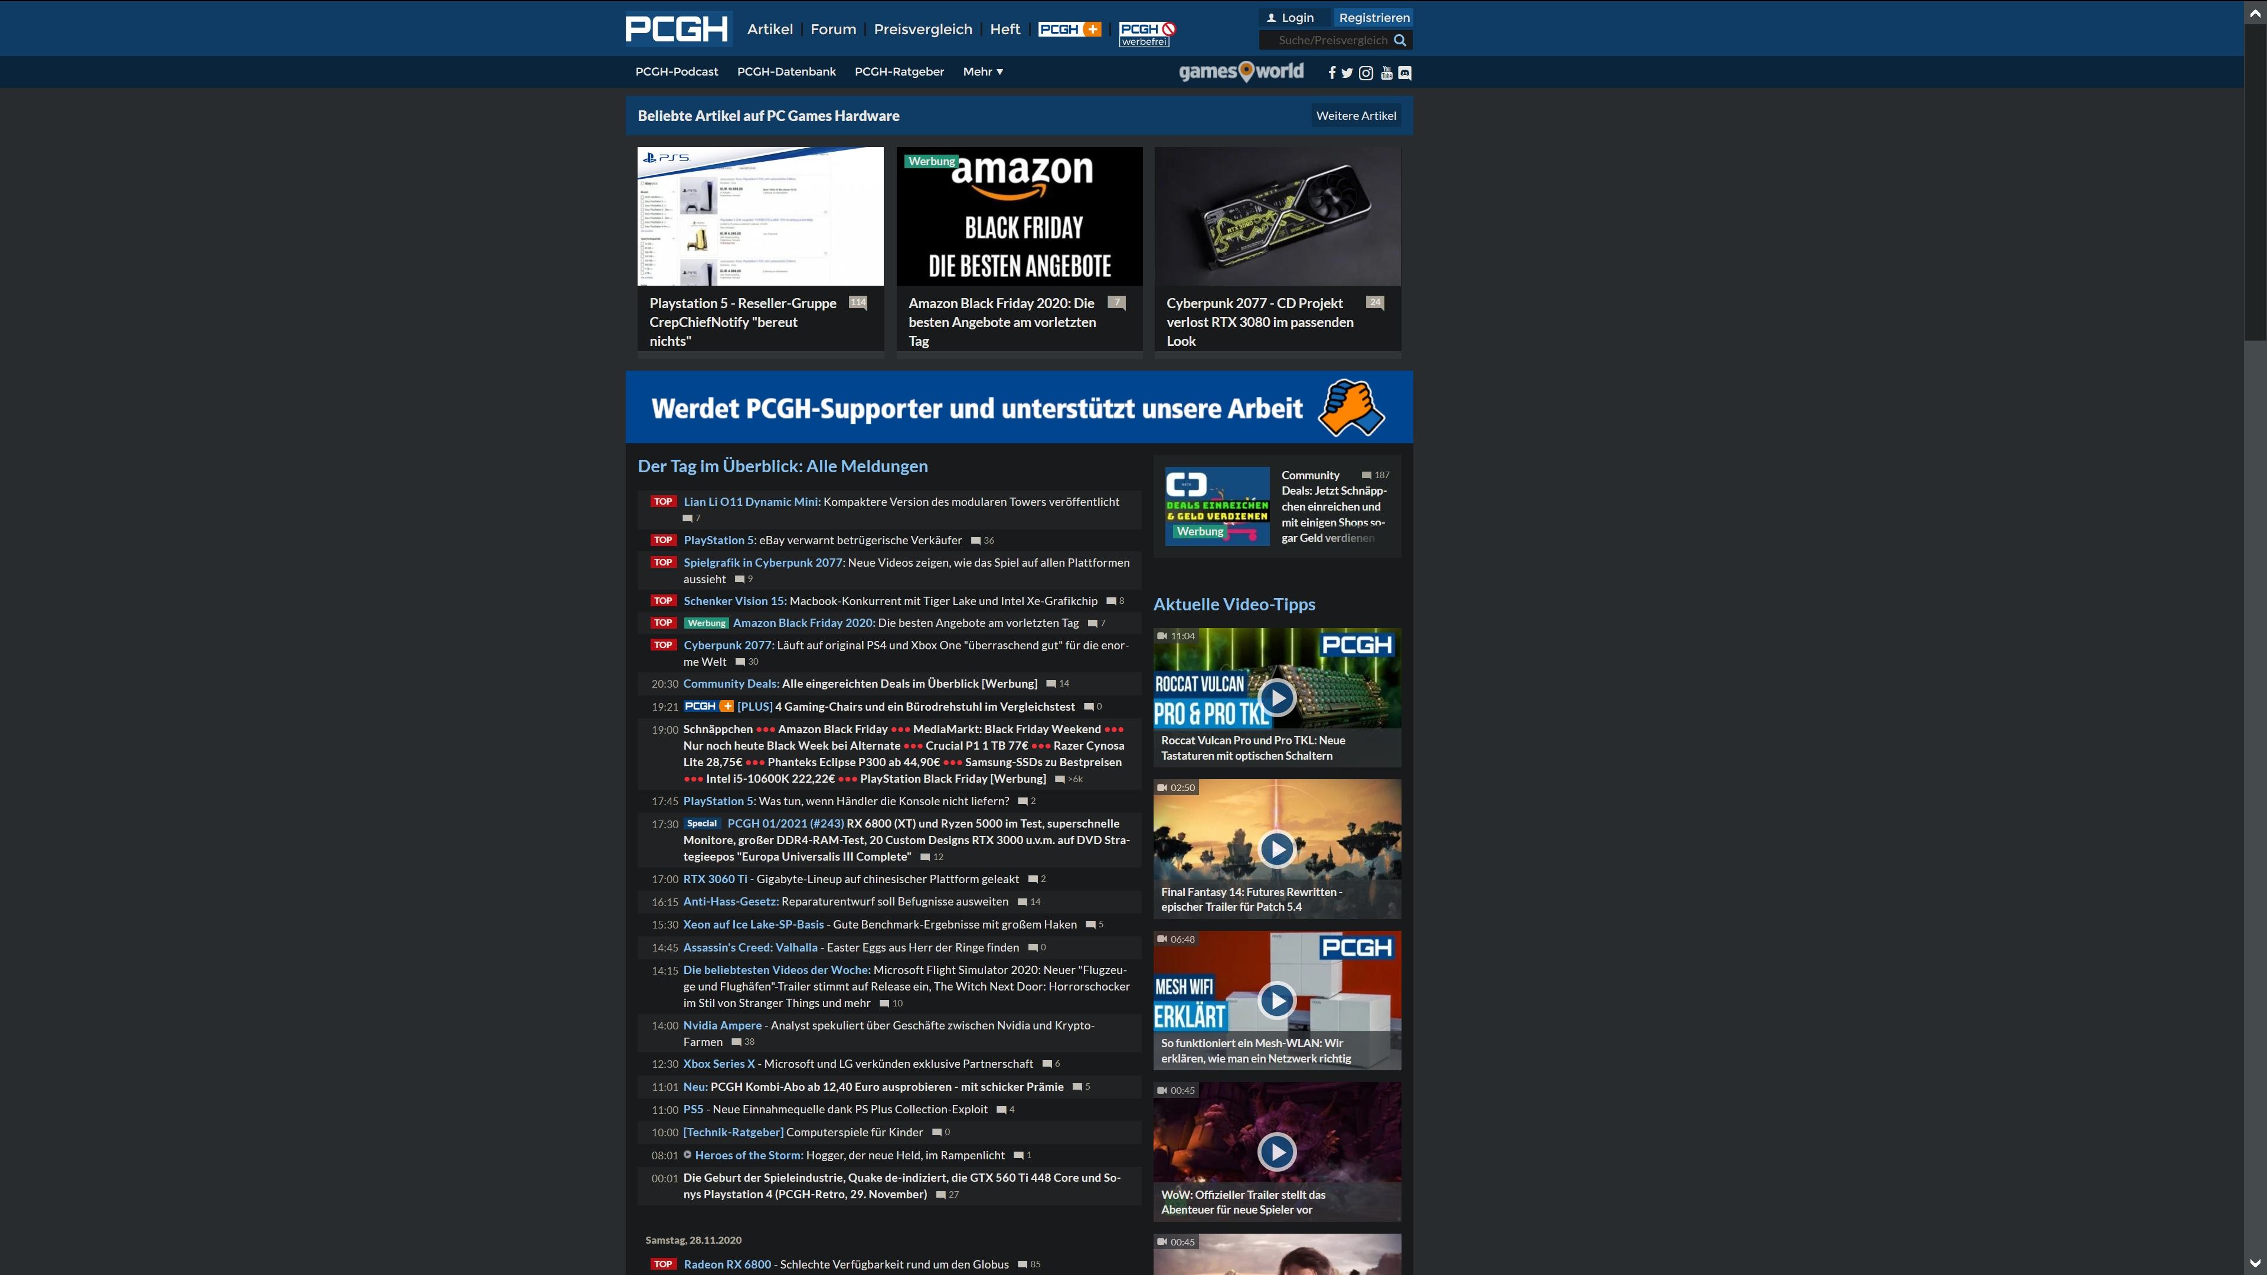Play the Mesh WiFi erklärt video

tap(1277, 1001)
